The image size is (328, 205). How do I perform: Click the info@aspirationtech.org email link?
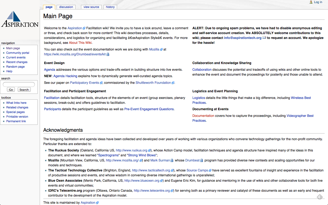coord(243,38)
